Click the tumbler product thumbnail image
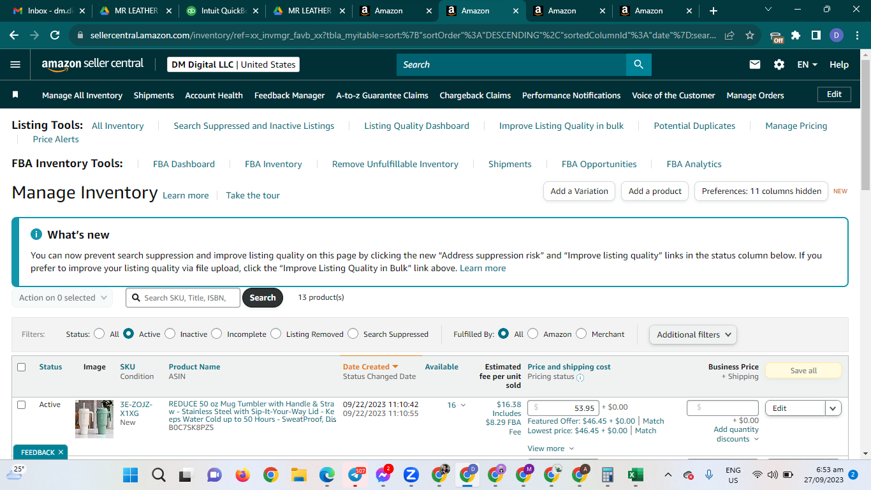The height and width of the screenshot is (490, 871). (94, 419)
